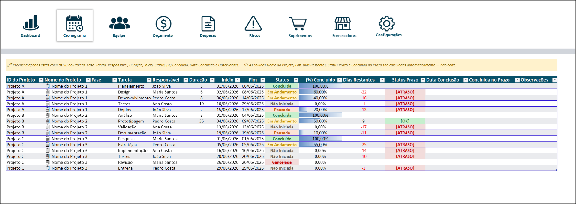The width and height of the screenshot is (576, 204).
Task: Select the green [OK] status cell
Action: tap(405, 121)
